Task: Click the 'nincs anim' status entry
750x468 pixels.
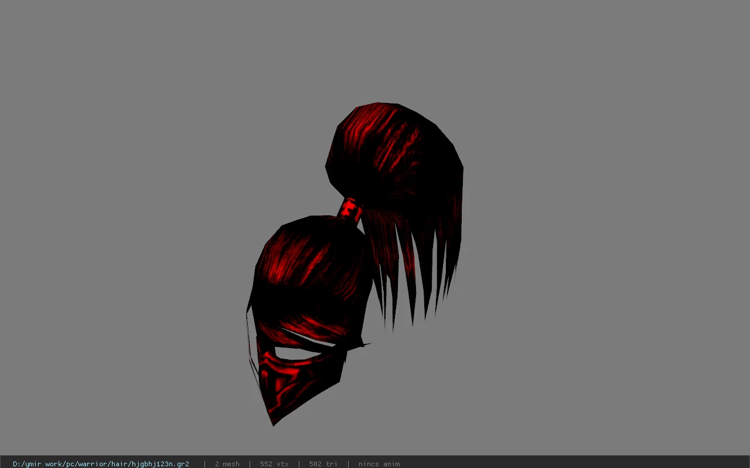Action: pyautogui.click(x=379, y=464)
